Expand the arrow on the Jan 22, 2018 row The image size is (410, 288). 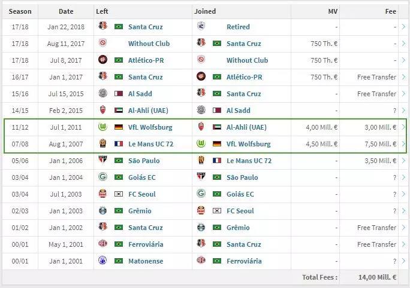click(x=404, y=27)
